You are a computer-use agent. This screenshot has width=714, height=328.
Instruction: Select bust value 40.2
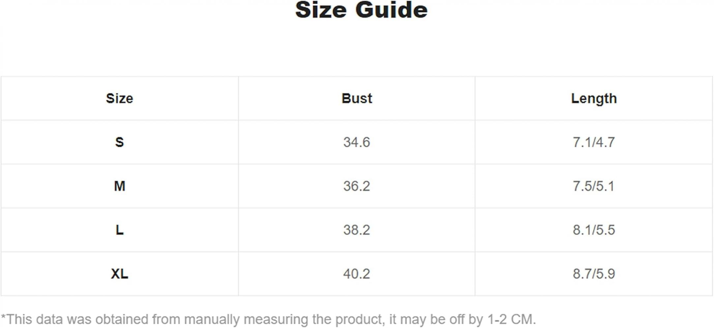(x=357, y=274)
